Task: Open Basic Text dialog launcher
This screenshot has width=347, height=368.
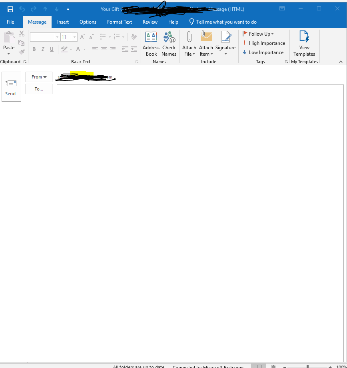Action: pos(137,62)
